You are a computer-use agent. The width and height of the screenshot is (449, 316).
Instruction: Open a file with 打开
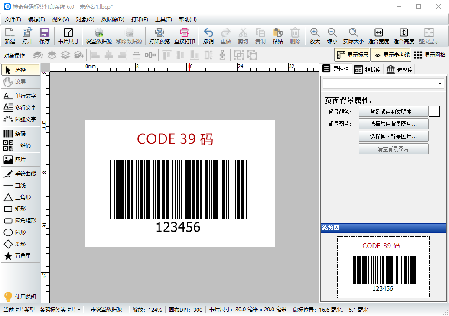pyautogui.click(x=27, y=36)
